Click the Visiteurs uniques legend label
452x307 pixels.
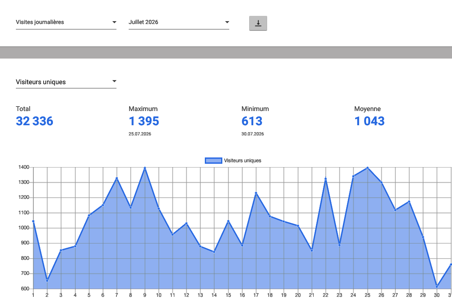pyautogui.click(x=242, y=161)
